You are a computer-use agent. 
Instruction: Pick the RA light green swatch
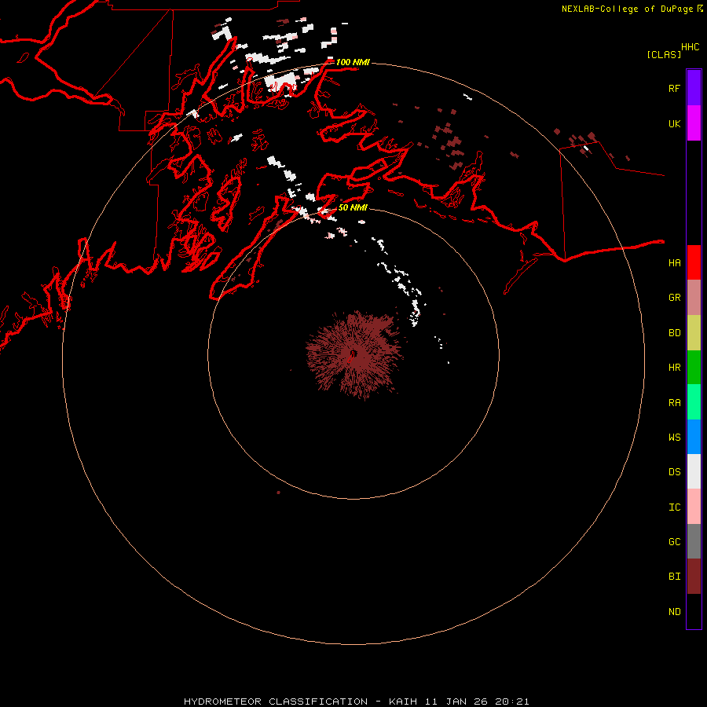(x=694, y=402)
